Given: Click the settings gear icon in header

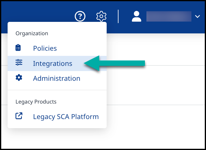Looking at the screenshot, I should [x=101, y=16].
